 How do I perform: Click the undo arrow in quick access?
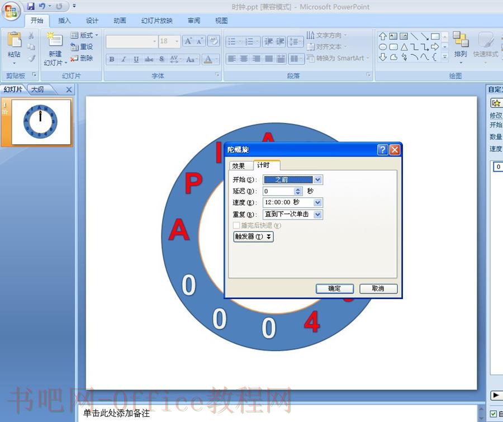[x=42, y=6]
